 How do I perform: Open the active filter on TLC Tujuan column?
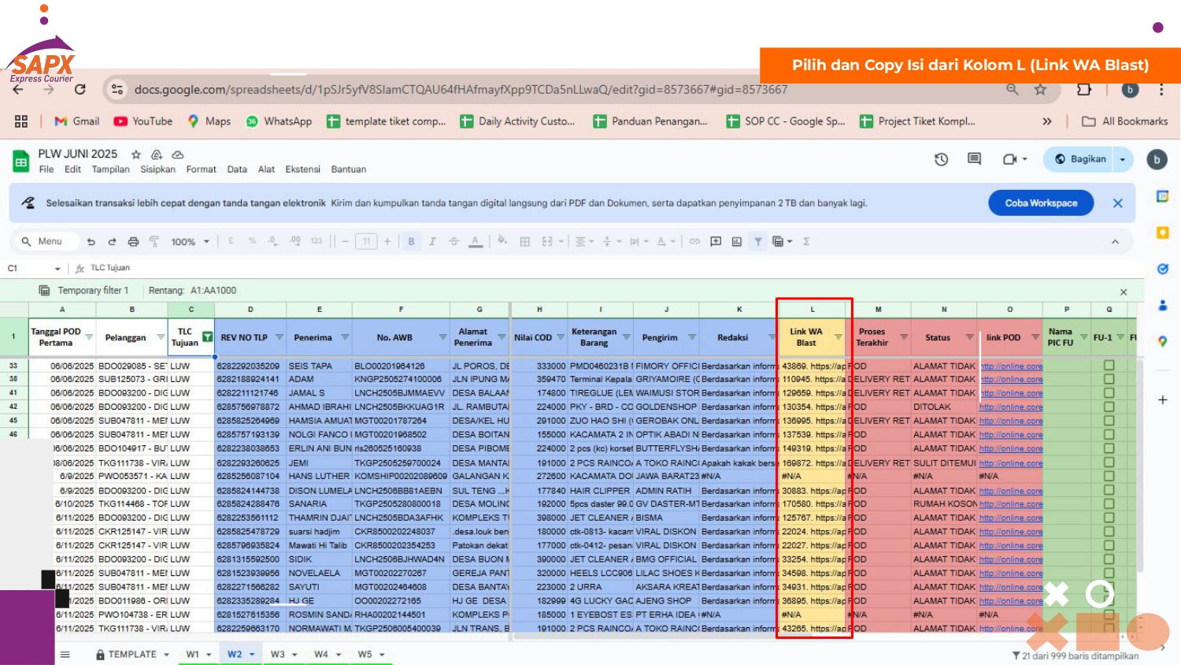pos(207,337)
